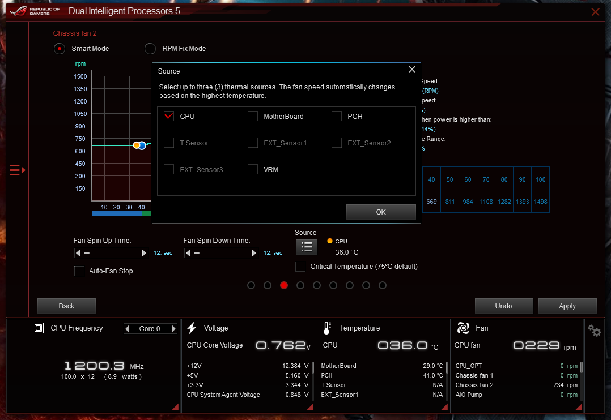Click the Voltage lightning bolt icon
This screenshot has height=420, width=611.
192,328
